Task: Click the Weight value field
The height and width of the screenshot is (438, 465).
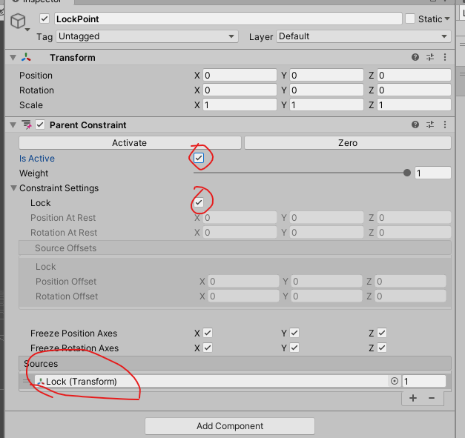Action: (432, 173)
